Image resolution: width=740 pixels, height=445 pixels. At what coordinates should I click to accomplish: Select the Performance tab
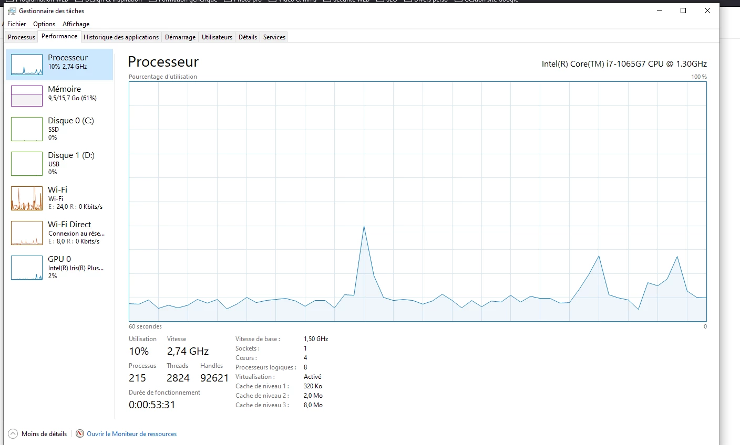(x=59, y=36)
